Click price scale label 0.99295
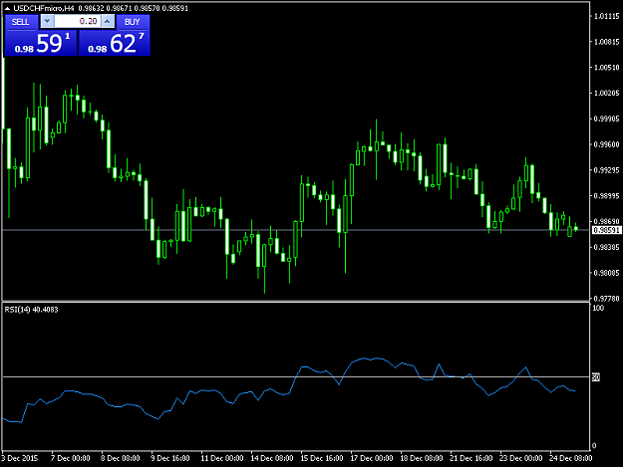 [x=607, y=170]
